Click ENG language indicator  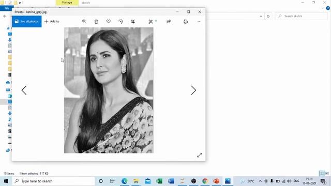[x=296, y=181]
